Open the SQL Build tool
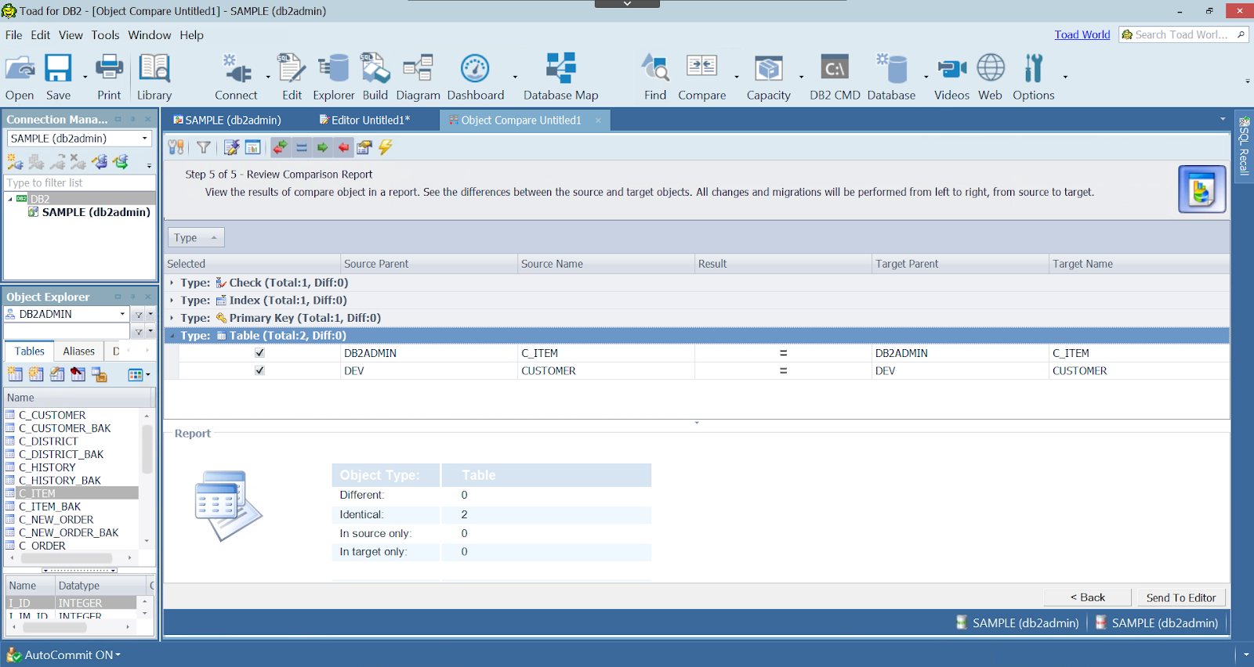This screenshot has width=1254, height=667. point(375,77)
